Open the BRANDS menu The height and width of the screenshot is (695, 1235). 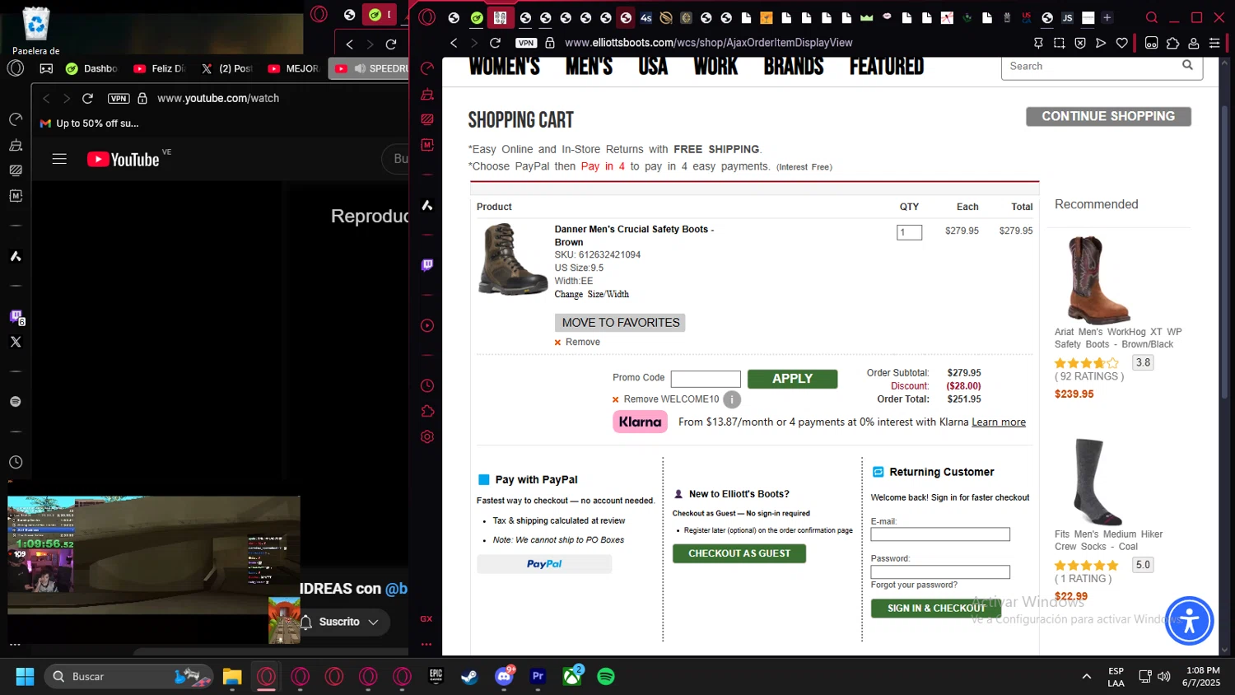794,66
